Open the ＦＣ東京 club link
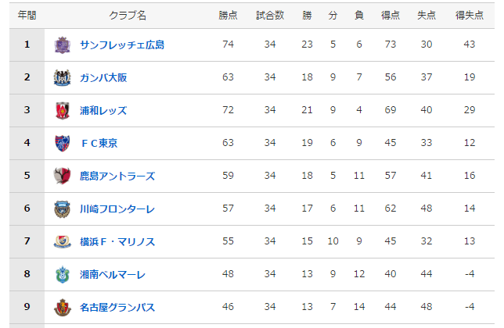This screenshot has width=504, height=328. pos(99,144)
